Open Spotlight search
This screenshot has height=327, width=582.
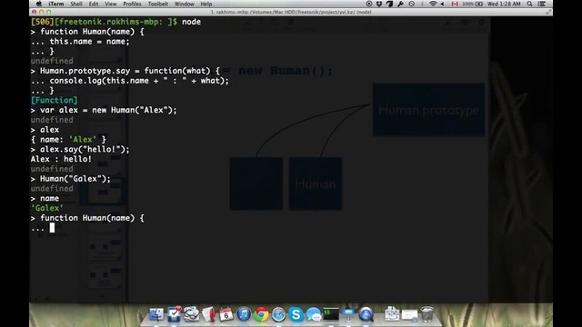(x=529, y=4)
